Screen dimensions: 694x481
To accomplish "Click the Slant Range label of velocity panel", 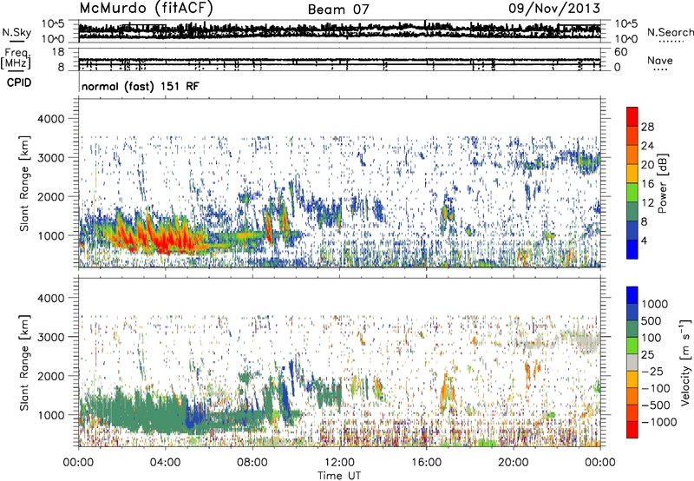I will tap(24, 362).
